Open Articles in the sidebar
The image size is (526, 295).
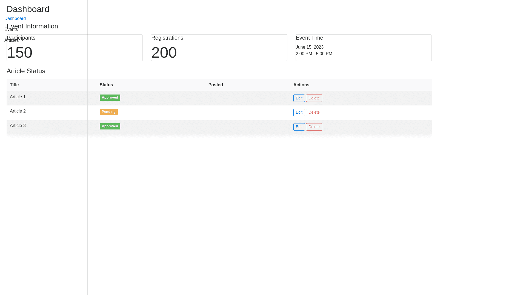[x=12, y=40]
